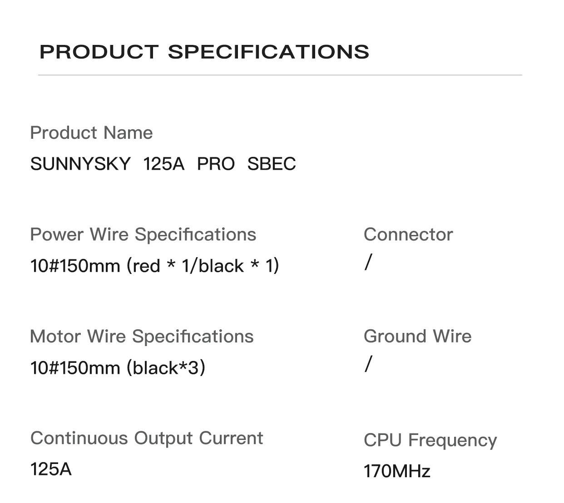
Task: Select the CPU Frequency label
Action: pos(430,440)
